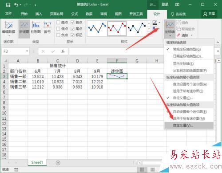Choose maximum Same for All Sparklines (M)

pos(189,118)
